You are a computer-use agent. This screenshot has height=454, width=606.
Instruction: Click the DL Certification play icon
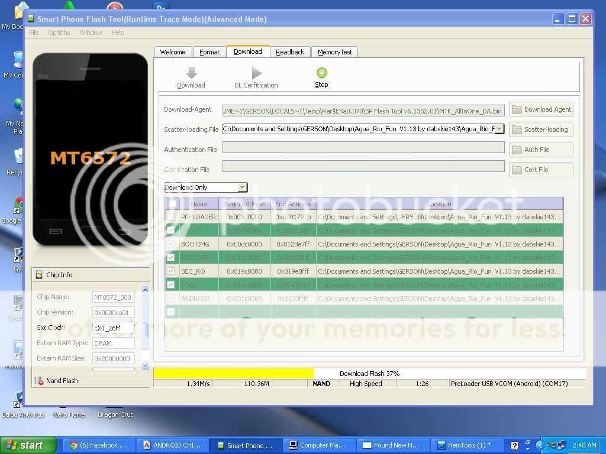pyautogui.click(x=256, y=73)
